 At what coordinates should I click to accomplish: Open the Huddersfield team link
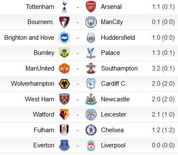click(118, 38)
